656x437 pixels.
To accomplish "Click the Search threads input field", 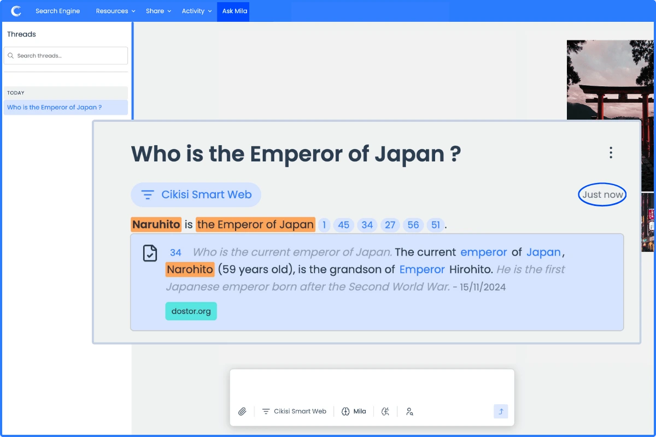I will click(x=66, y=56).
